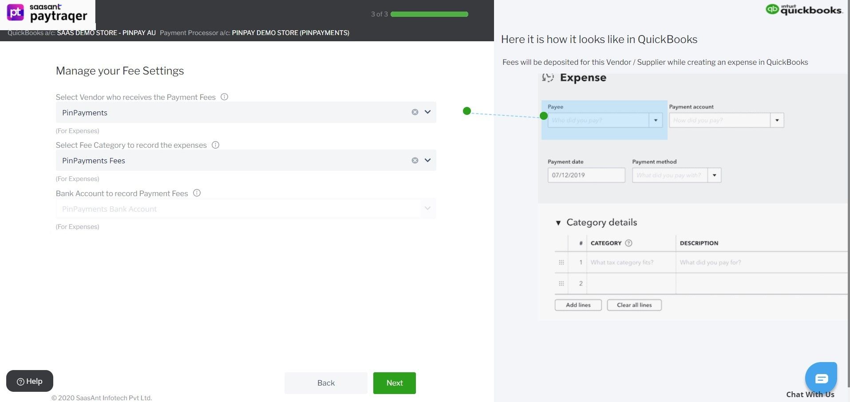This screenshot has width=850, height=402.
Task: Open the chat bubble icon
Action: [x=821, y=378]
